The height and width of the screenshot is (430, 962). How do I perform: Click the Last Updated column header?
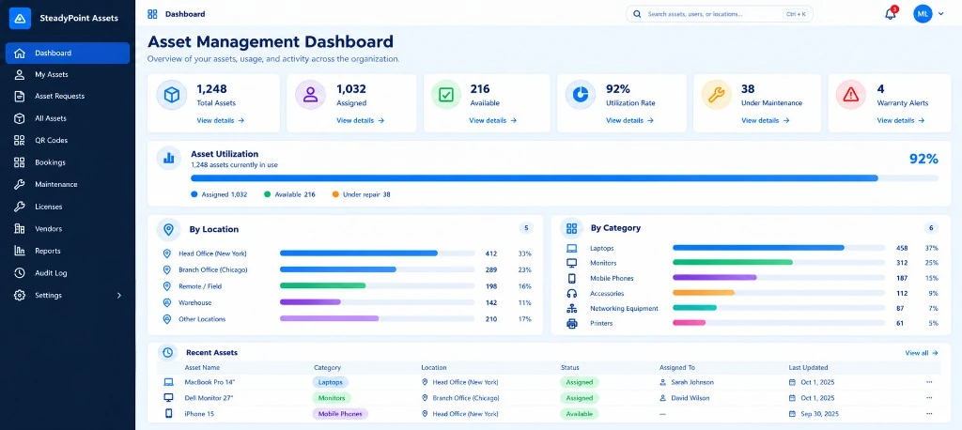(x=808, y=368)
